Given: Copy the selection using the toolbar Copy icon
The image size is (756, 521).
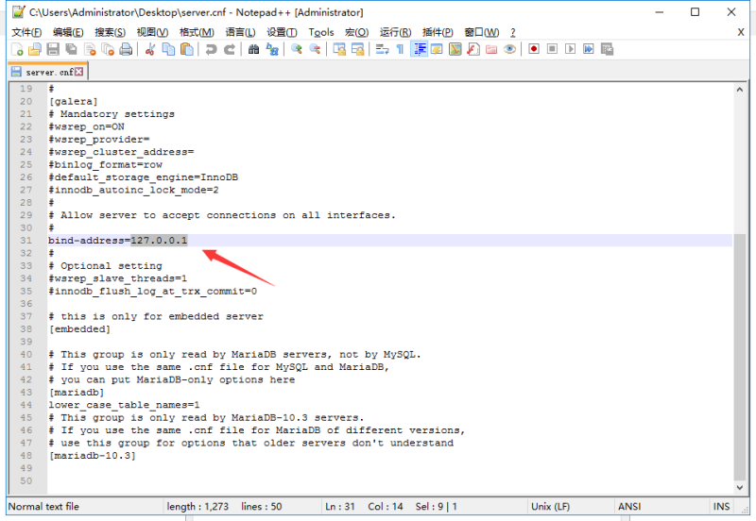Looking at the screenshot, I should (168, 49).
